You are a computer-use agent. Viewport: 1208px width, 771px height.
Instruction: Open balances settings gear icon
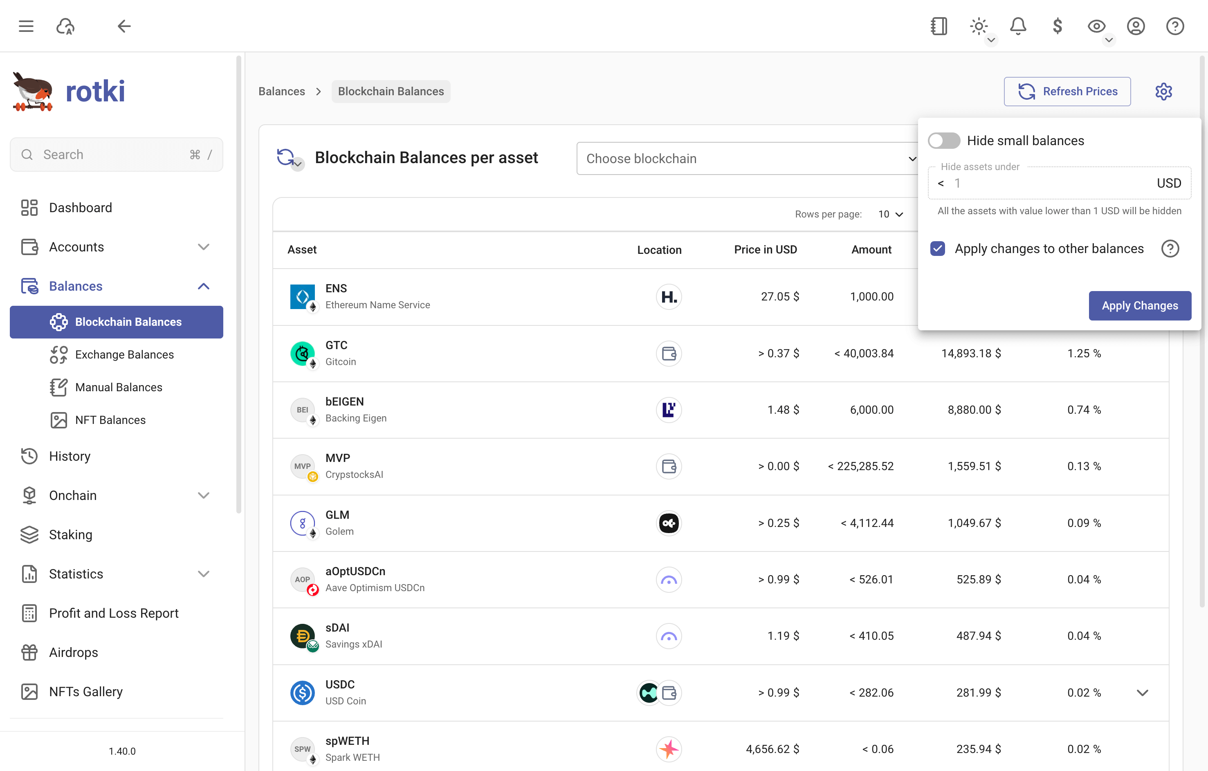[x=1163, y=91]
